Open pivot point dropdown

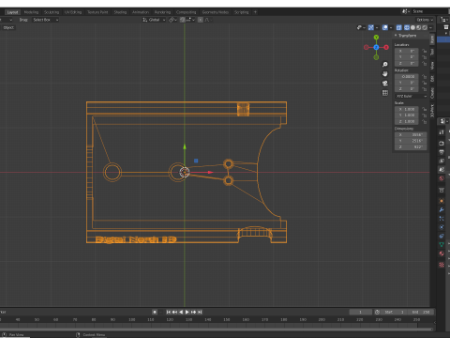pyautogui.click(x=172, y=20)
